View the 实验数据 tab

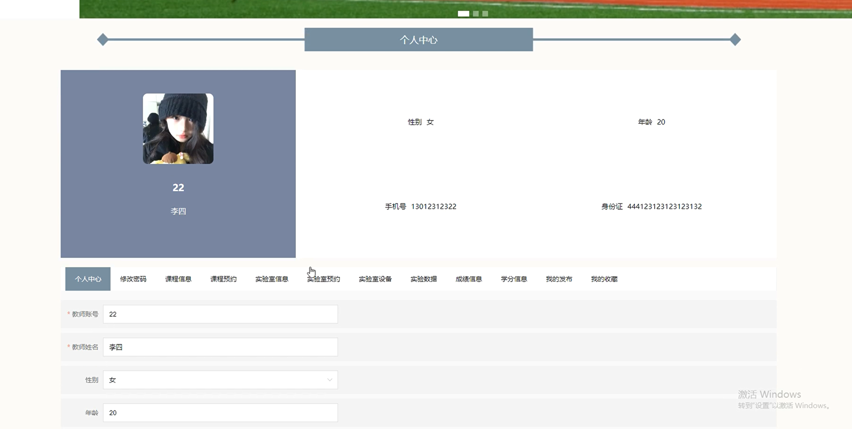pyautogui.click(x=423, y=279)
